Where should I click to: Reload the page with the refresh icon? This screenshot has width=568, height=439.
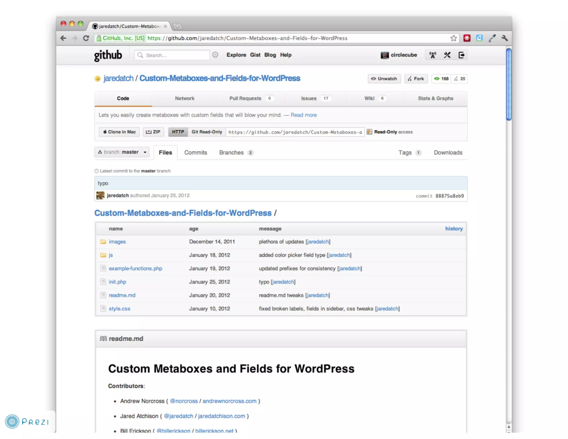[x=86, y=38]
